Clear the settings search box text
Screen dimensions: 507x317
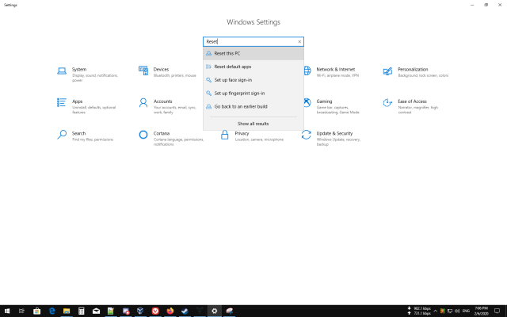[299, 41]
